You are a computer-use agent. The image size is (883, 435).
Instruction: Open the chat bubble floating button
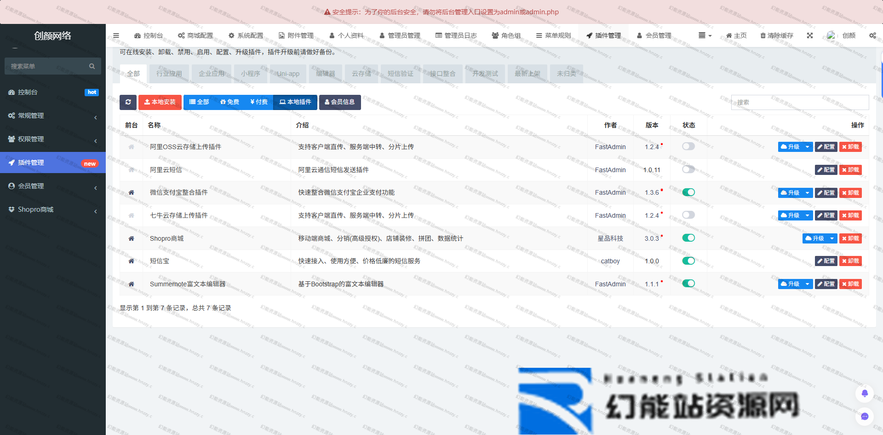[x=865, y=417]
